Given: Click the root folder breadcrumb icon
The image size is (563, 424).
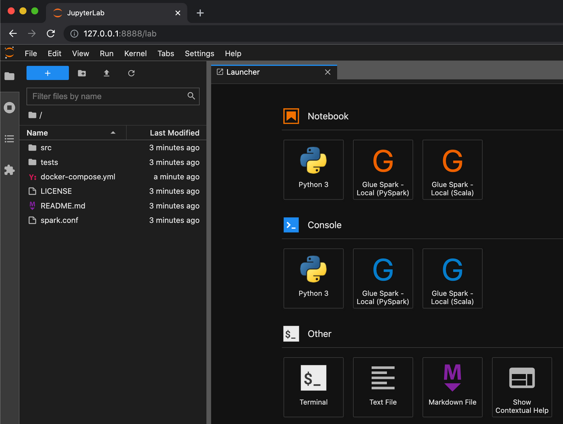Looking at the screenshot, I should [x=32, y=115].
